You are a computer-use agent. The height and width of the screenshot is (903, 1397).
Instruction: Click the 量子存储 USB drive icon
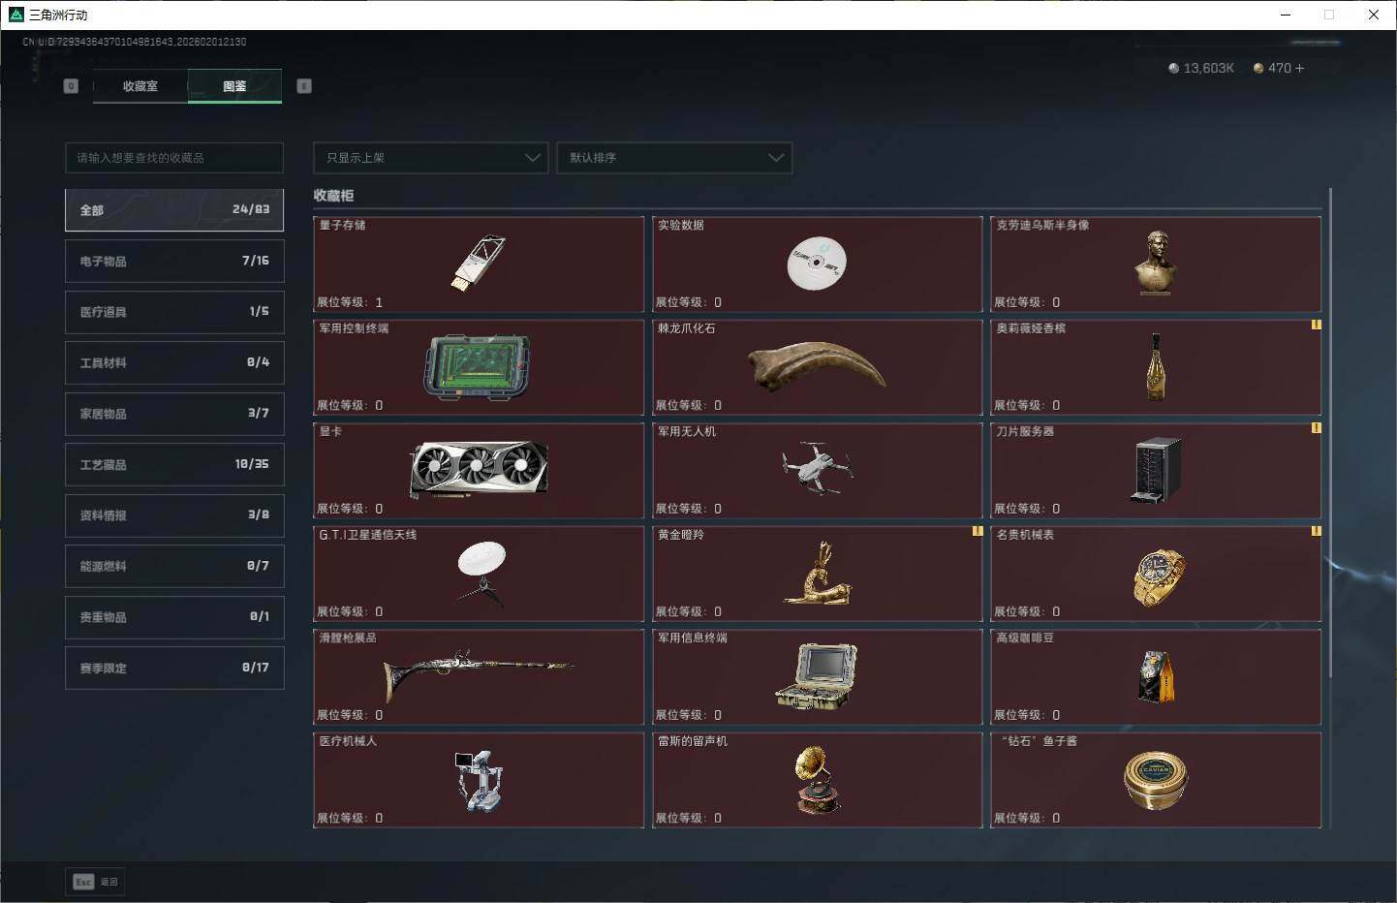click(478, 263)
